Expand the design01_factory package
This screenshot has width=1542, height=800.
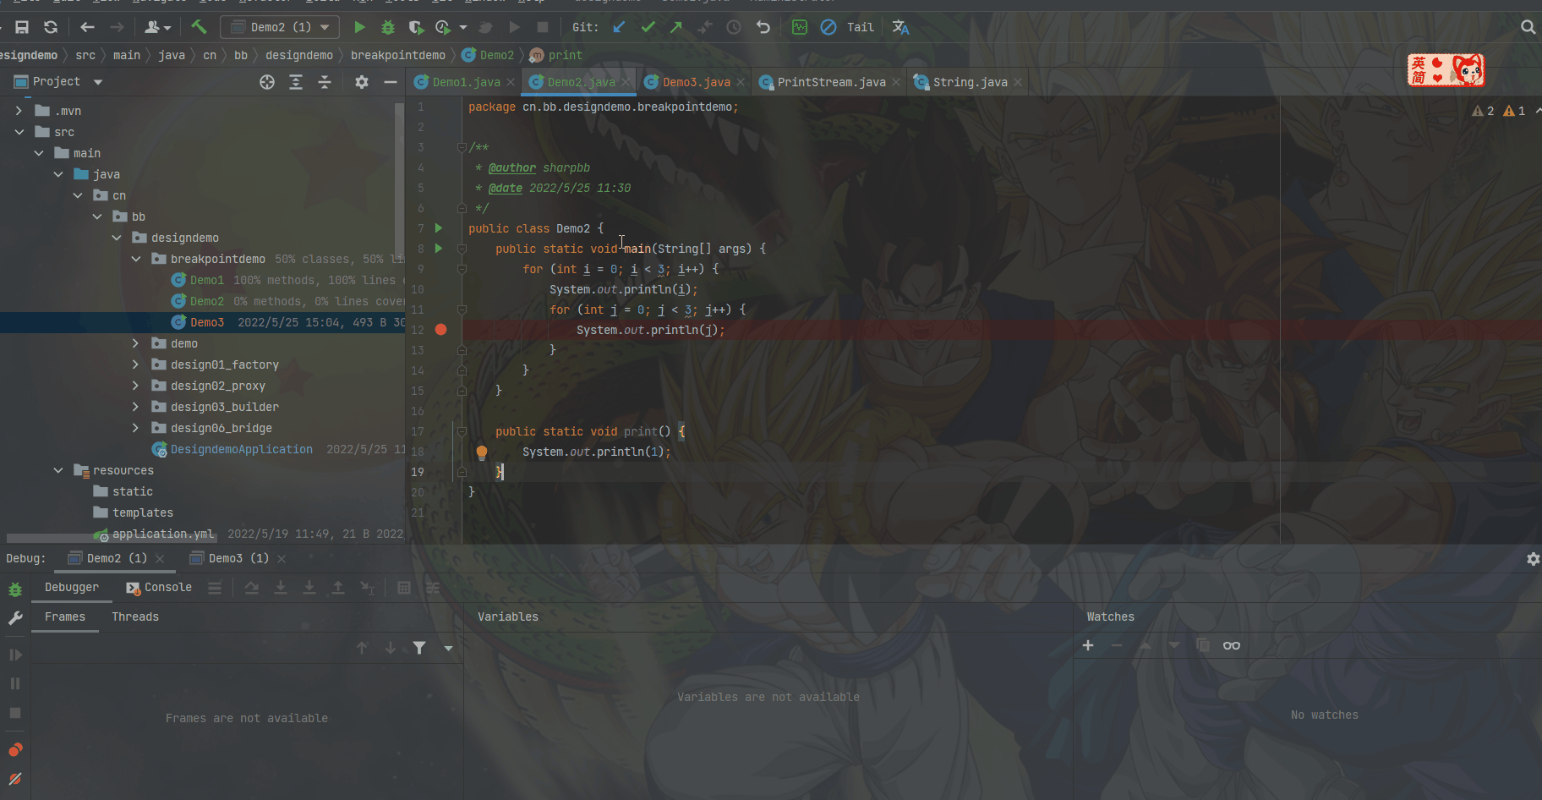136,364
